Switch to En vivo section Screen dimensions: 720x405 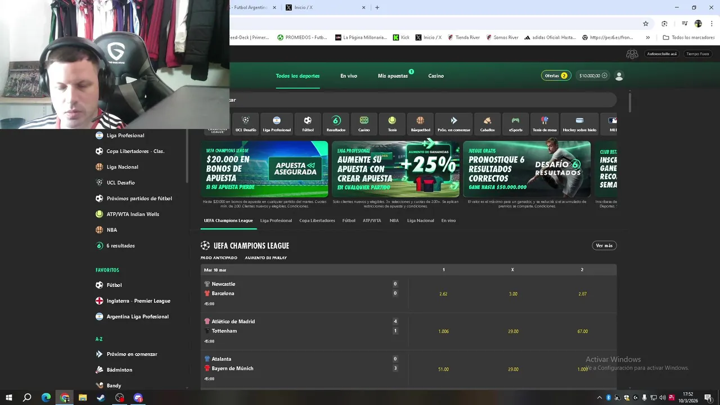pyautogui.click(x=349, y=76)
